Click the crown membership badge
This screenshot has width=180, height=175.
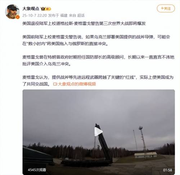point(46,9)
